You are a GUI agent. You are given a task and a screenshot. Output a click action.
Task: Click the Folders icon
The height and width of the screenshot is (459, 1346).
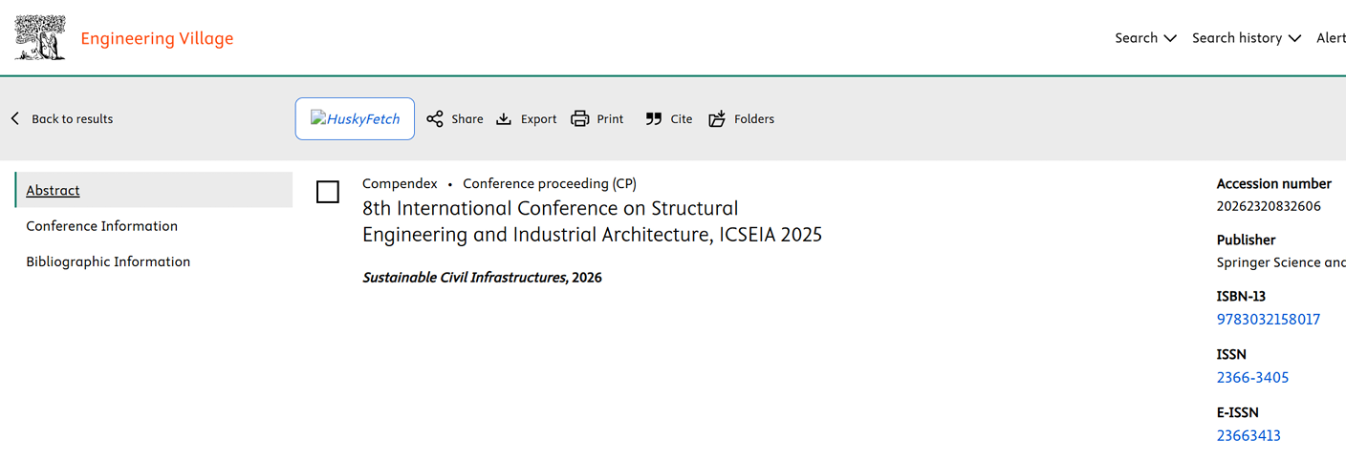(717, 119)
